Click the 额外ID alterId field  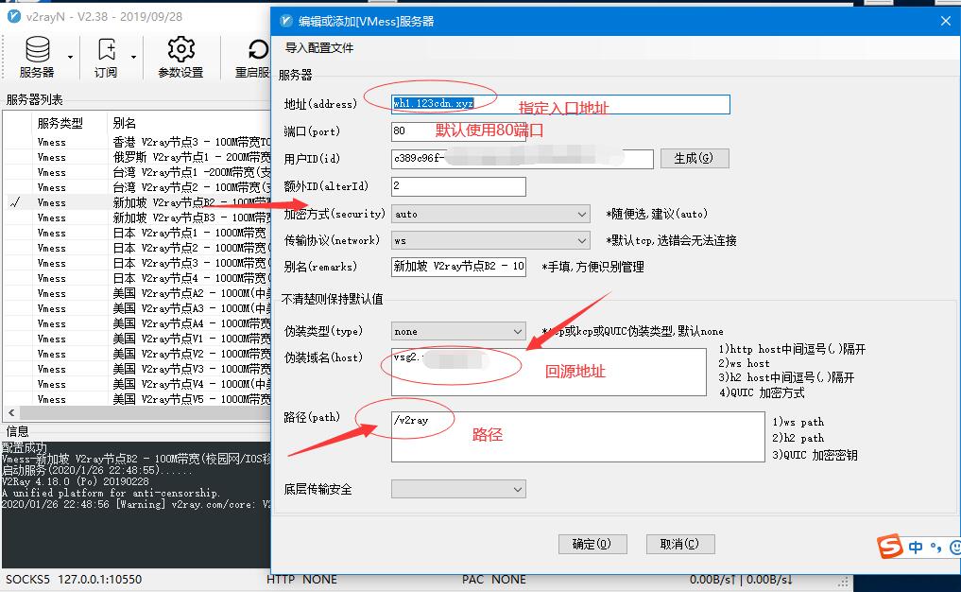(x=458, y=186)
